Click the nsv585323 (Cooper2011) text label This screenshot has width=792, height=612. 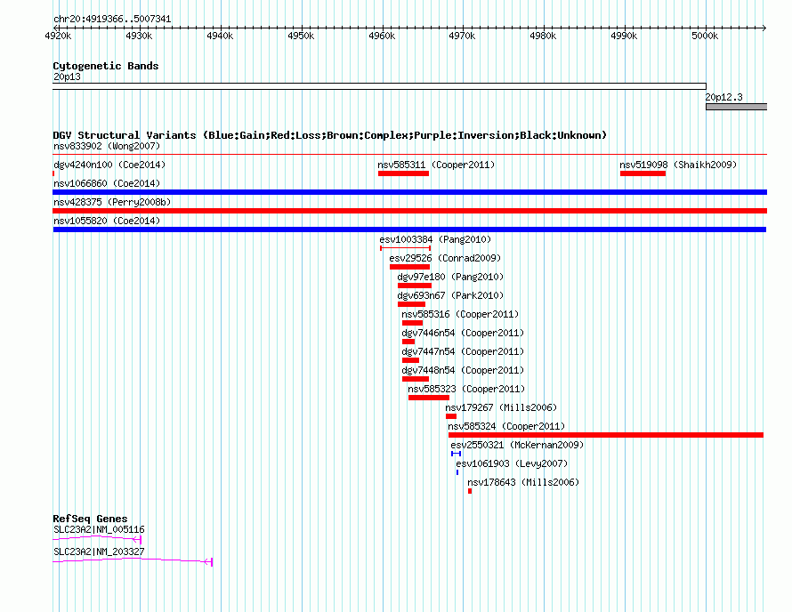(x=466, y=390)
